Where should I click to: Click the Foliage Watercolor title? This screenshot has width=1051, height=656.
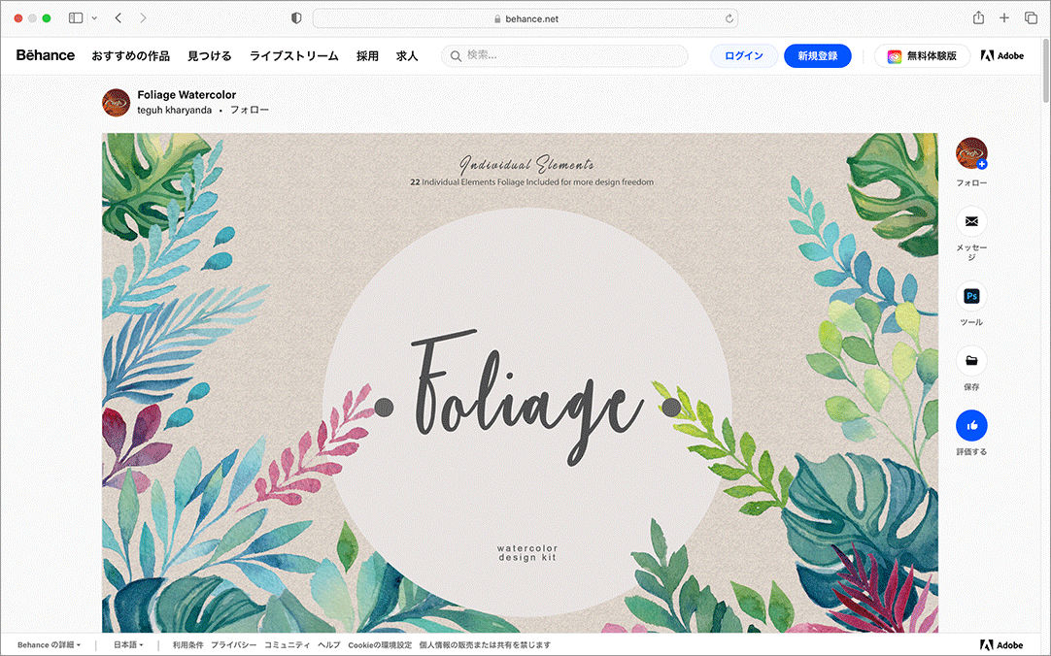tap(186, 94)
